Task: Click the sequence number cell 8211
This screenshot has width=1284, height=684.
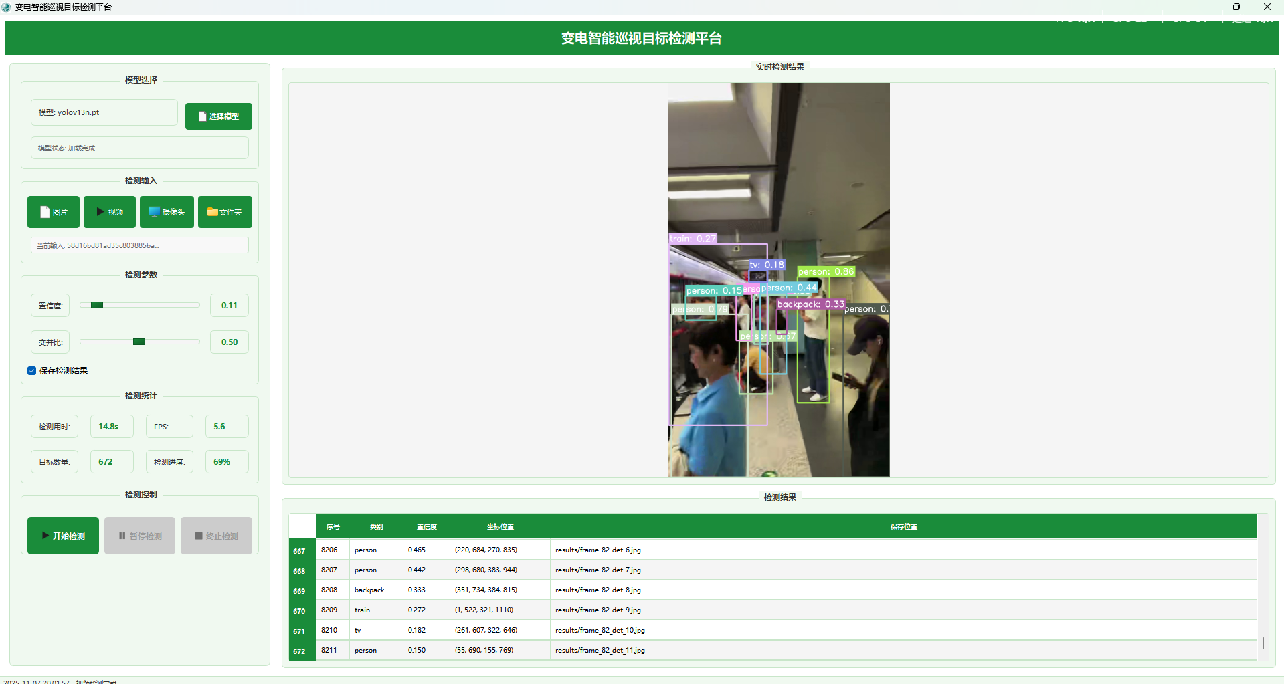Action: (x=333, y=650)
